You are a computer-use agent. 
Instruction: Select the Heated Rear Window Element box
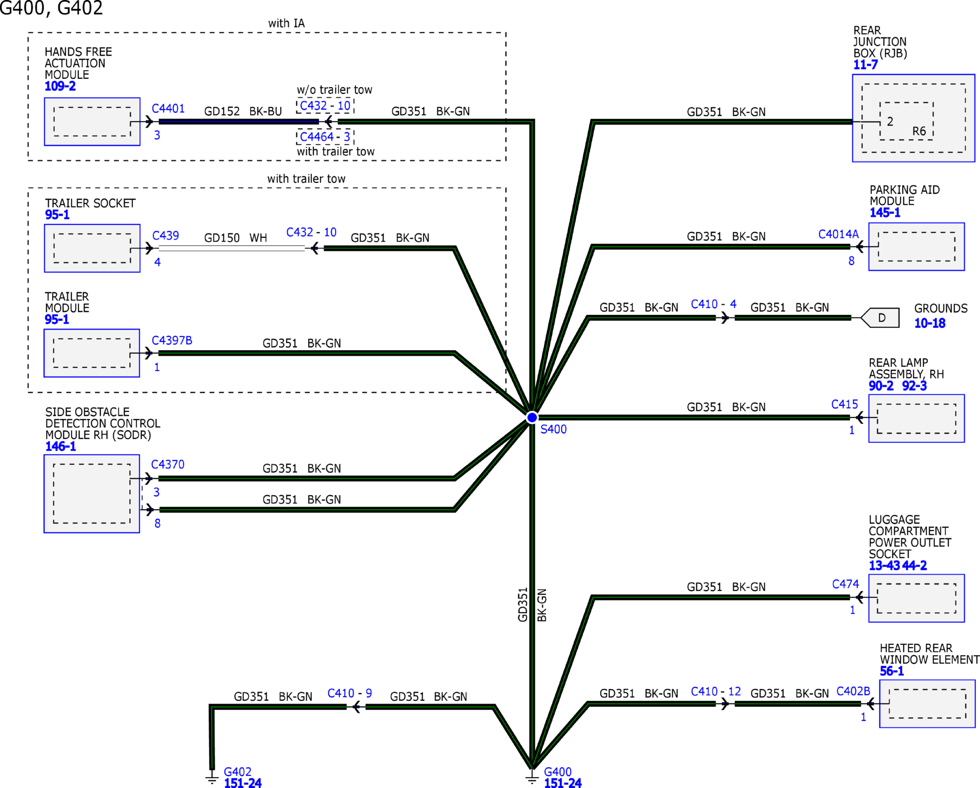pos(927,704)
